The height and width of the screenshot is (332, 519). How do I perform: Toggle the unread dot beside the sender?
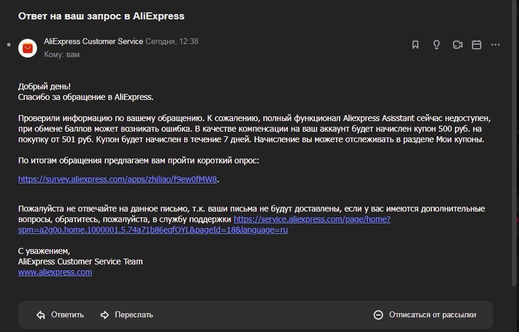tap(9, 45)
